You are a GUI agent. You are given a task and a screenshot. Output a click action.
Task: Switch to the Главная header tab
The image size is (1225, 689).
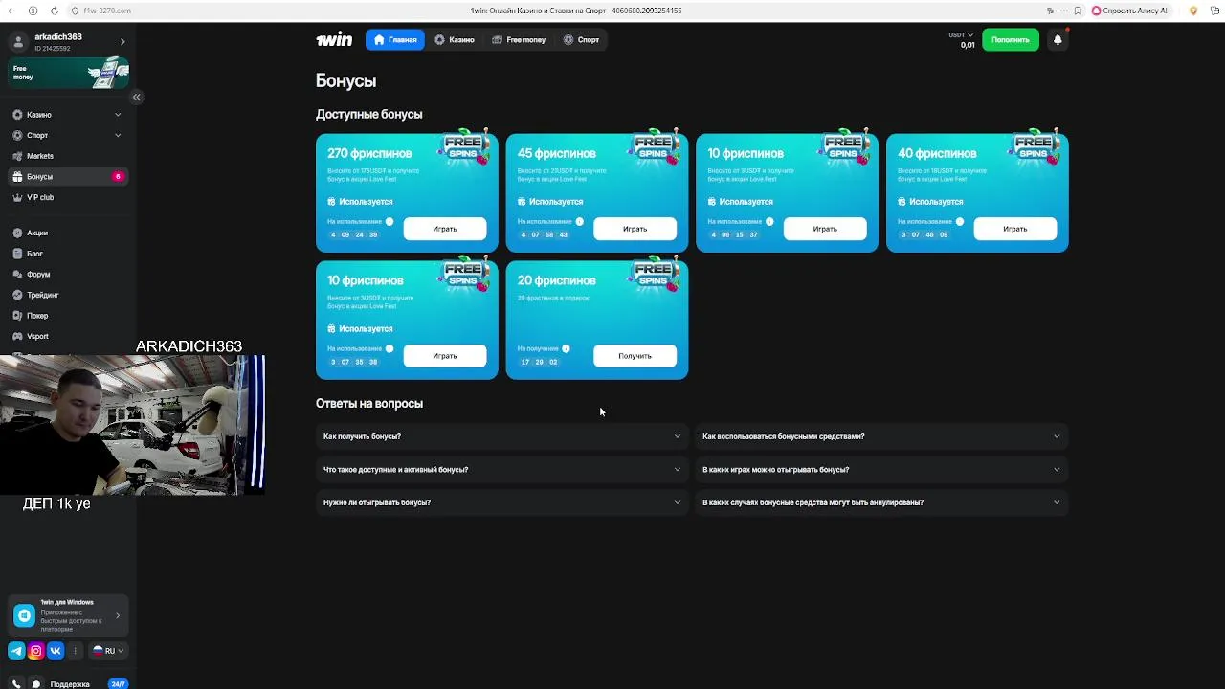point(395,40)
